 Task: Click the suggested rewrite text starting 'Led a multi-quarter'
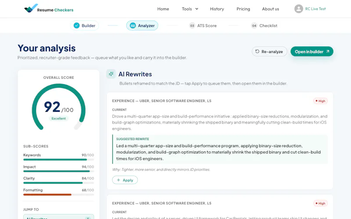tap(218, 152)
